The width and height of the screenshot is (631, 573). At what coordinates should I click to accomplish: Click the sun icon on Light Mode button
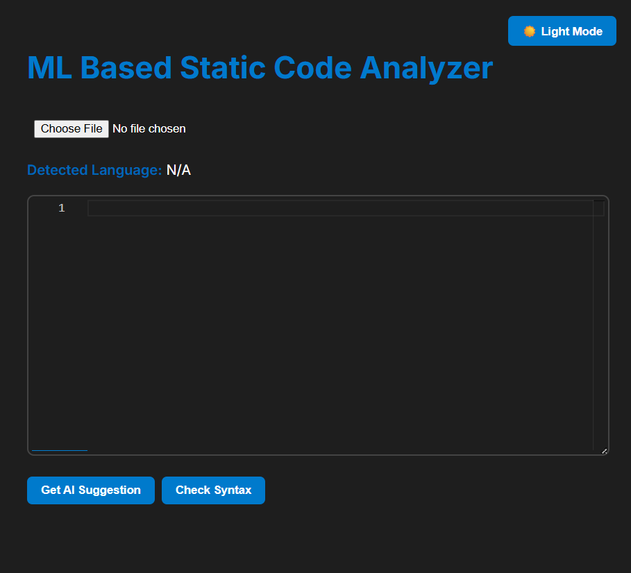530,31
